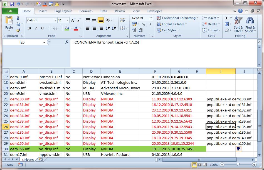Click the AutoSum sigma icon
This screenshot has height=170, width=264.
tap(227, 18)
